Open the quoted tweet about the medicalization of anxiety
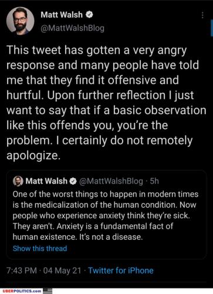The image size is (213, 294). [x=106, y=215]
